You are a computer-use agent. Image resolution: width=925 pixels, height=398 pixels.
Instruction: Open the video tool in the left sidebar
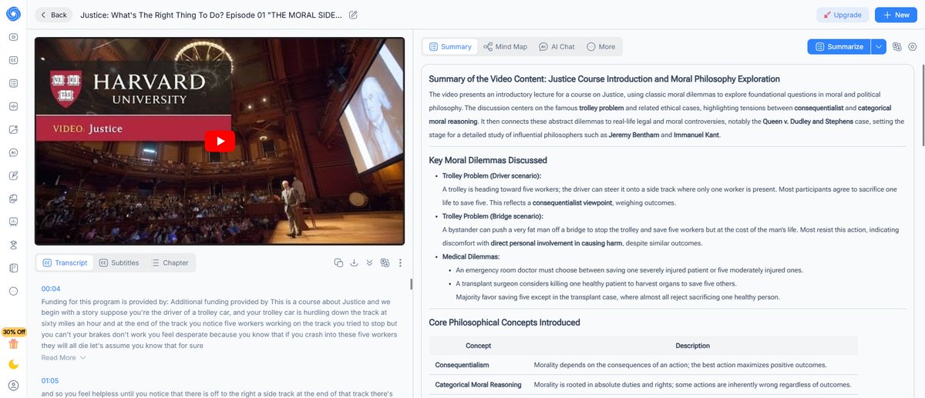pyautogui.click(x=13, y=37)
